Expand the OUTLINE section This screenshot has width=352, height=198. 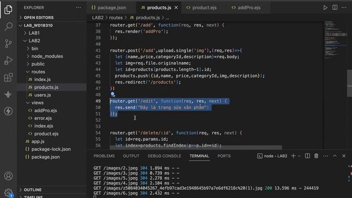click(52, 190)
